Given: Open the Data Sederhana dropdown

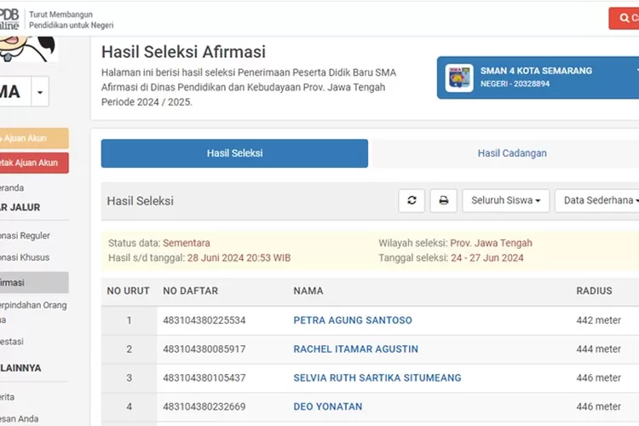Looking at the screenshot, I should [599, 200].
